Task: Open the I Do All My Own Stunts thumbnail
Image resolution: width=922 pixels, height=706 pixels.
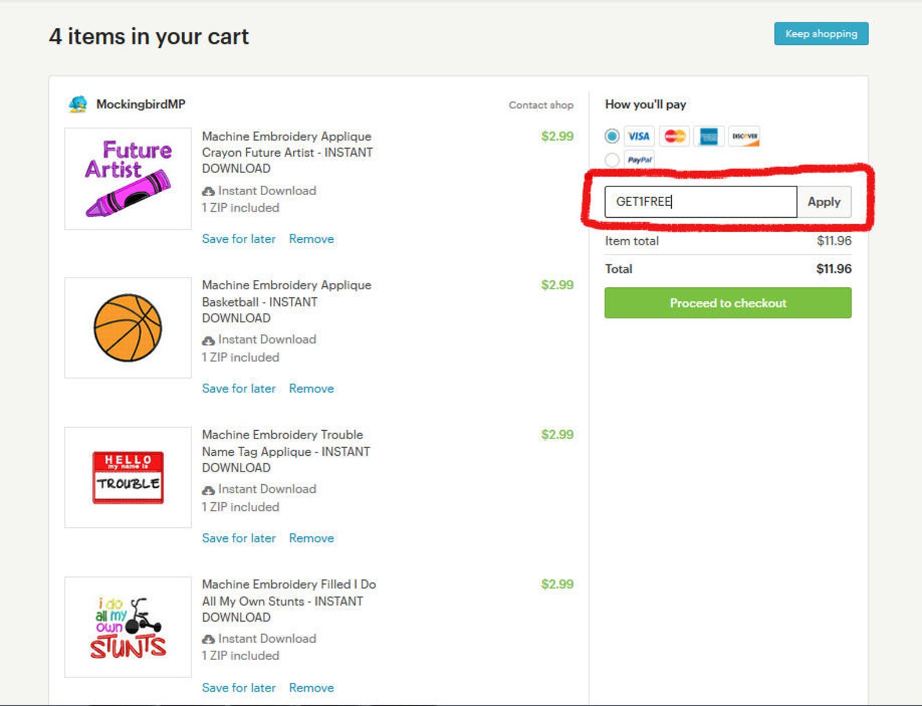Action: point(128,627)
